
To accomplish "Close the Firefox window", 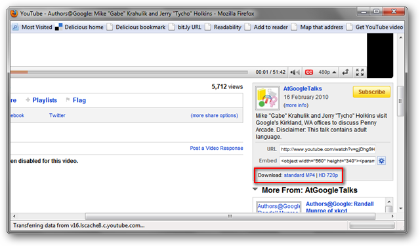I will [394, 12].
